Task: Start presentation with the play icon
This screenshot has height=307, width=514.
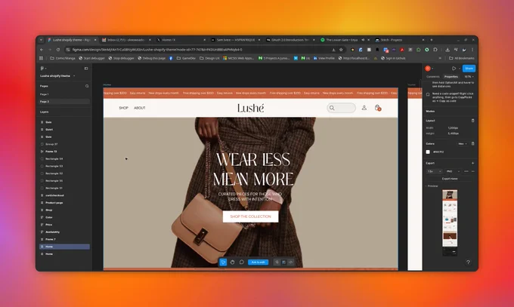Action: pos(454,69)
